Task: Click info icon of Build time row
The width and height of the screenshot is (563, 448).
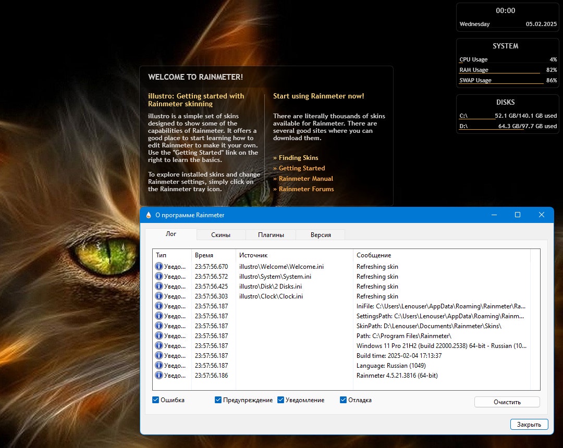Action: click(x=158, y=355)
